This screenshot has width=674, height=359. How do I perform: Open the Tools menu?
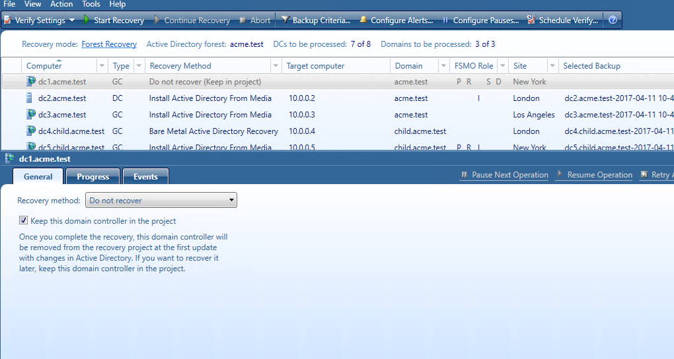[x=91, y=4]
